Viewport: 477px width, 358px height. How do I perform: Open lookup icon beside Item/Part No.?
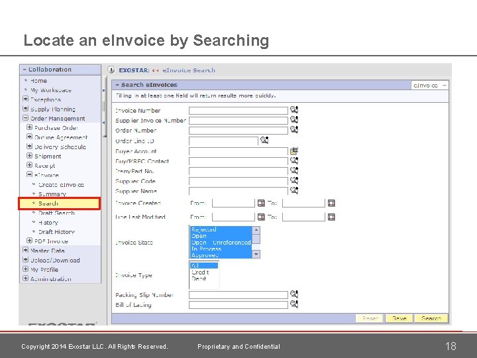click(x=294, y=170)
